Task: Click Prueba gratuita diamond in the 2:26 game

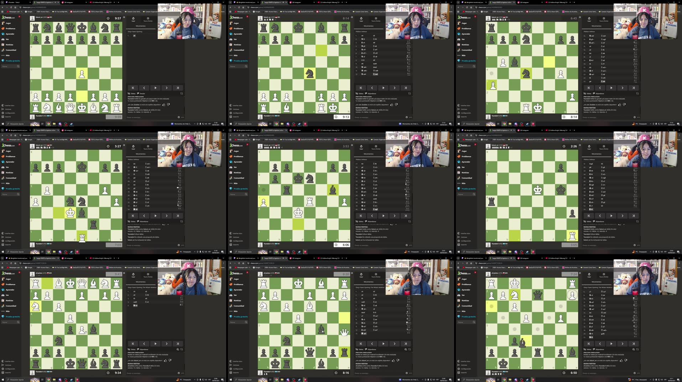Action: coord(467,189)
